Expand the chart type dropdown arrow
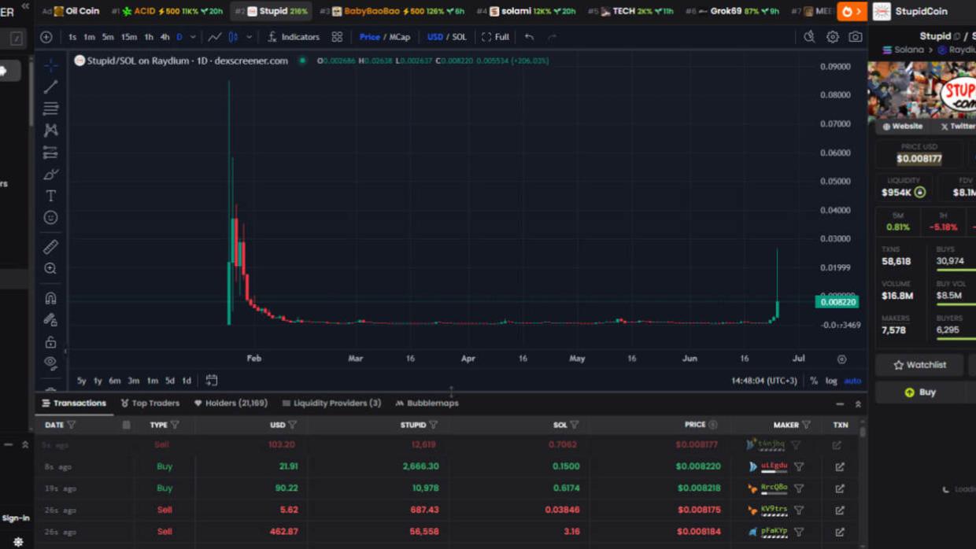This screenshot has width=976, height=549. click(250, 37)
